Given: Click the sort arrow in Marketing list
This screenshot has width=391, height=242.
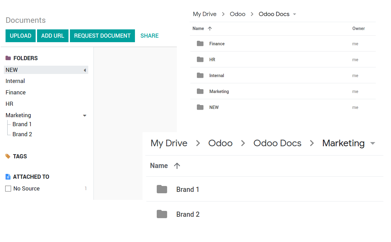Looking at the screenshot, I should [x=177, y=166].
